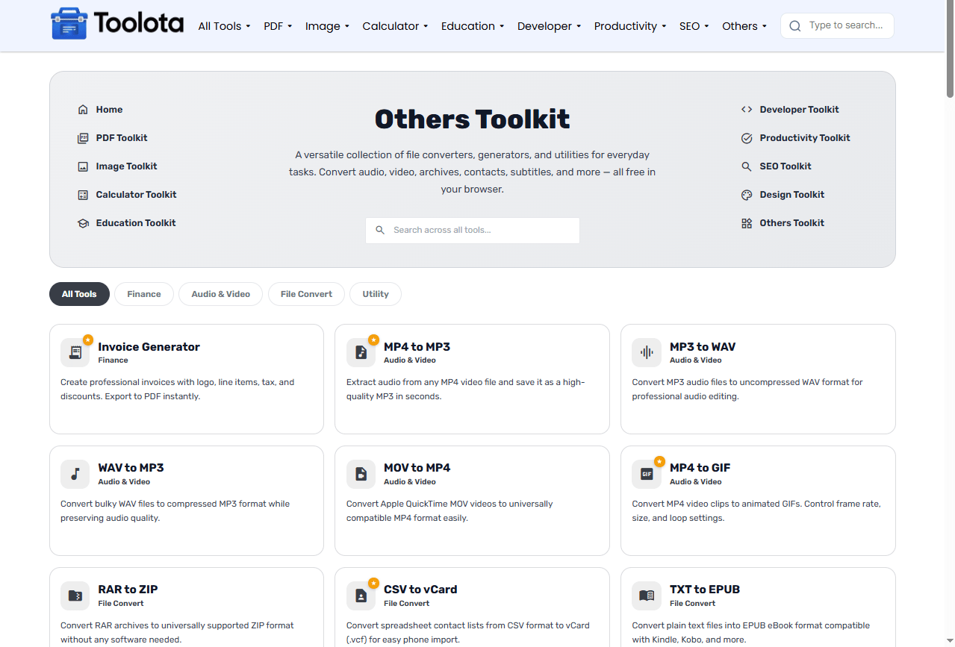Select the Utility filter pill
The height and width of the screenshot is (647, 955).
tap(376, 294)
